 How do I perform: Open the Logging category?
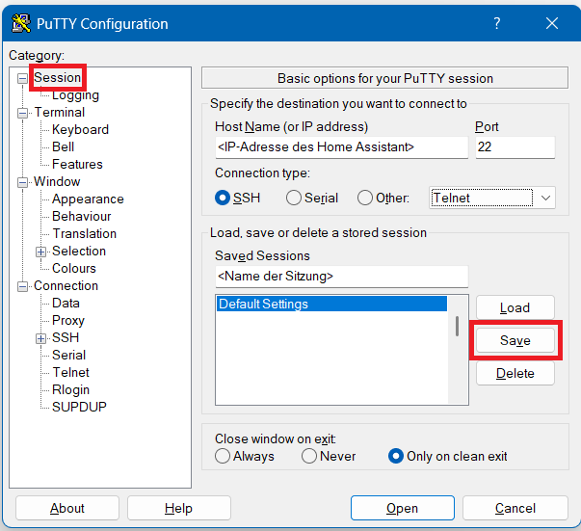point(75,95)
